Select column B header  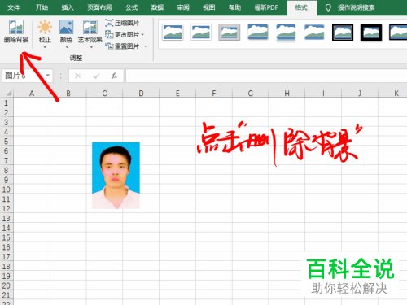click(x=68, y=94)
